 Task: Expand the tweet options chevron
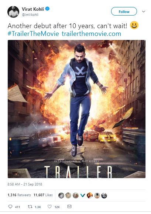(x=144, y=11)
